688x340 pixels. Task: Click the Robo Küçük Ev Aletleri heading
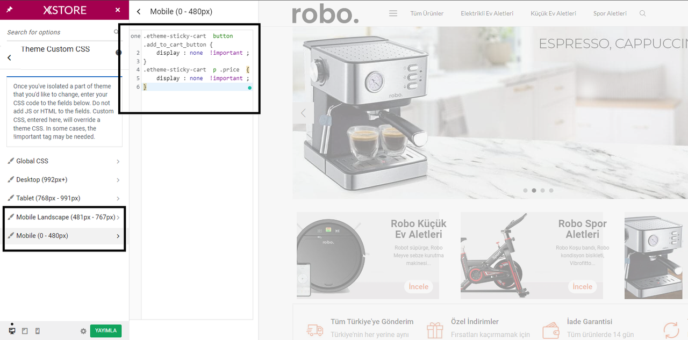418,229
